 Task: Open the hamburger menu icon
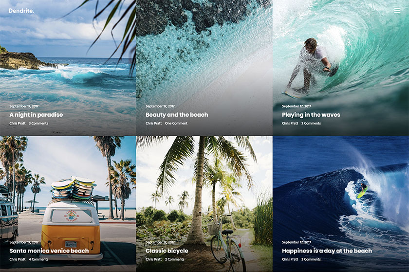397,10
